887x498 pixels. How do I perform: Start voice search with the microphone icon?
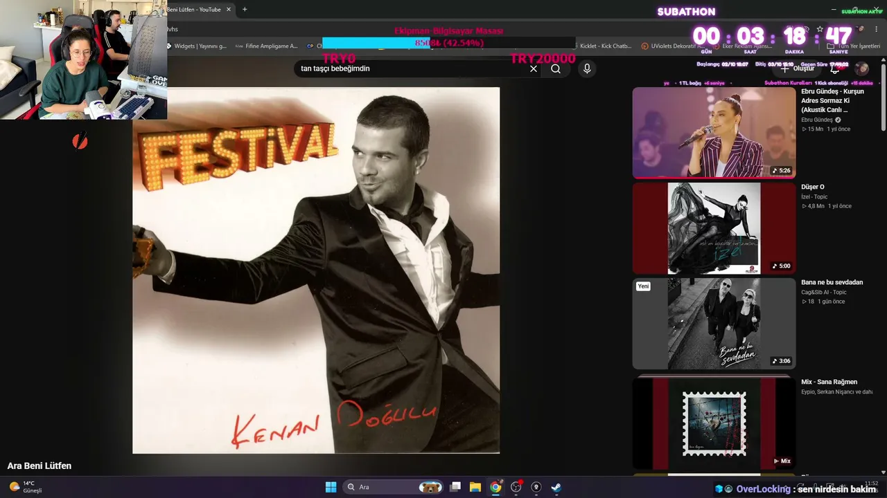(587, 69)
